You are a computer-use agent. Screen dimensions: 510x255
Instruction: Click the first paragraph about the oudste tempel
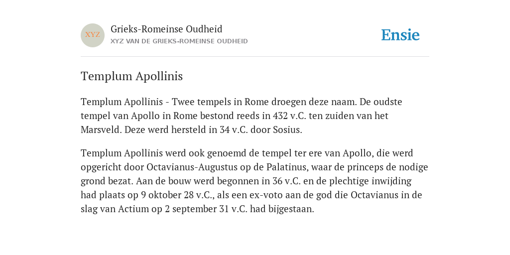pyautogui.click(x=242, y=116)
